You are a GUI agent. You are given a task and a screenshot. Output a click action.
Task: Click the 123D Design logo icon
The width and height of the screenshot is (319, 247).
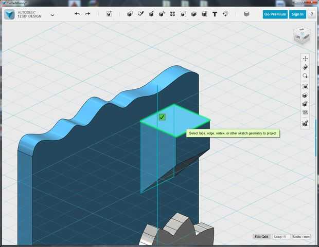[x=9, y=14]
